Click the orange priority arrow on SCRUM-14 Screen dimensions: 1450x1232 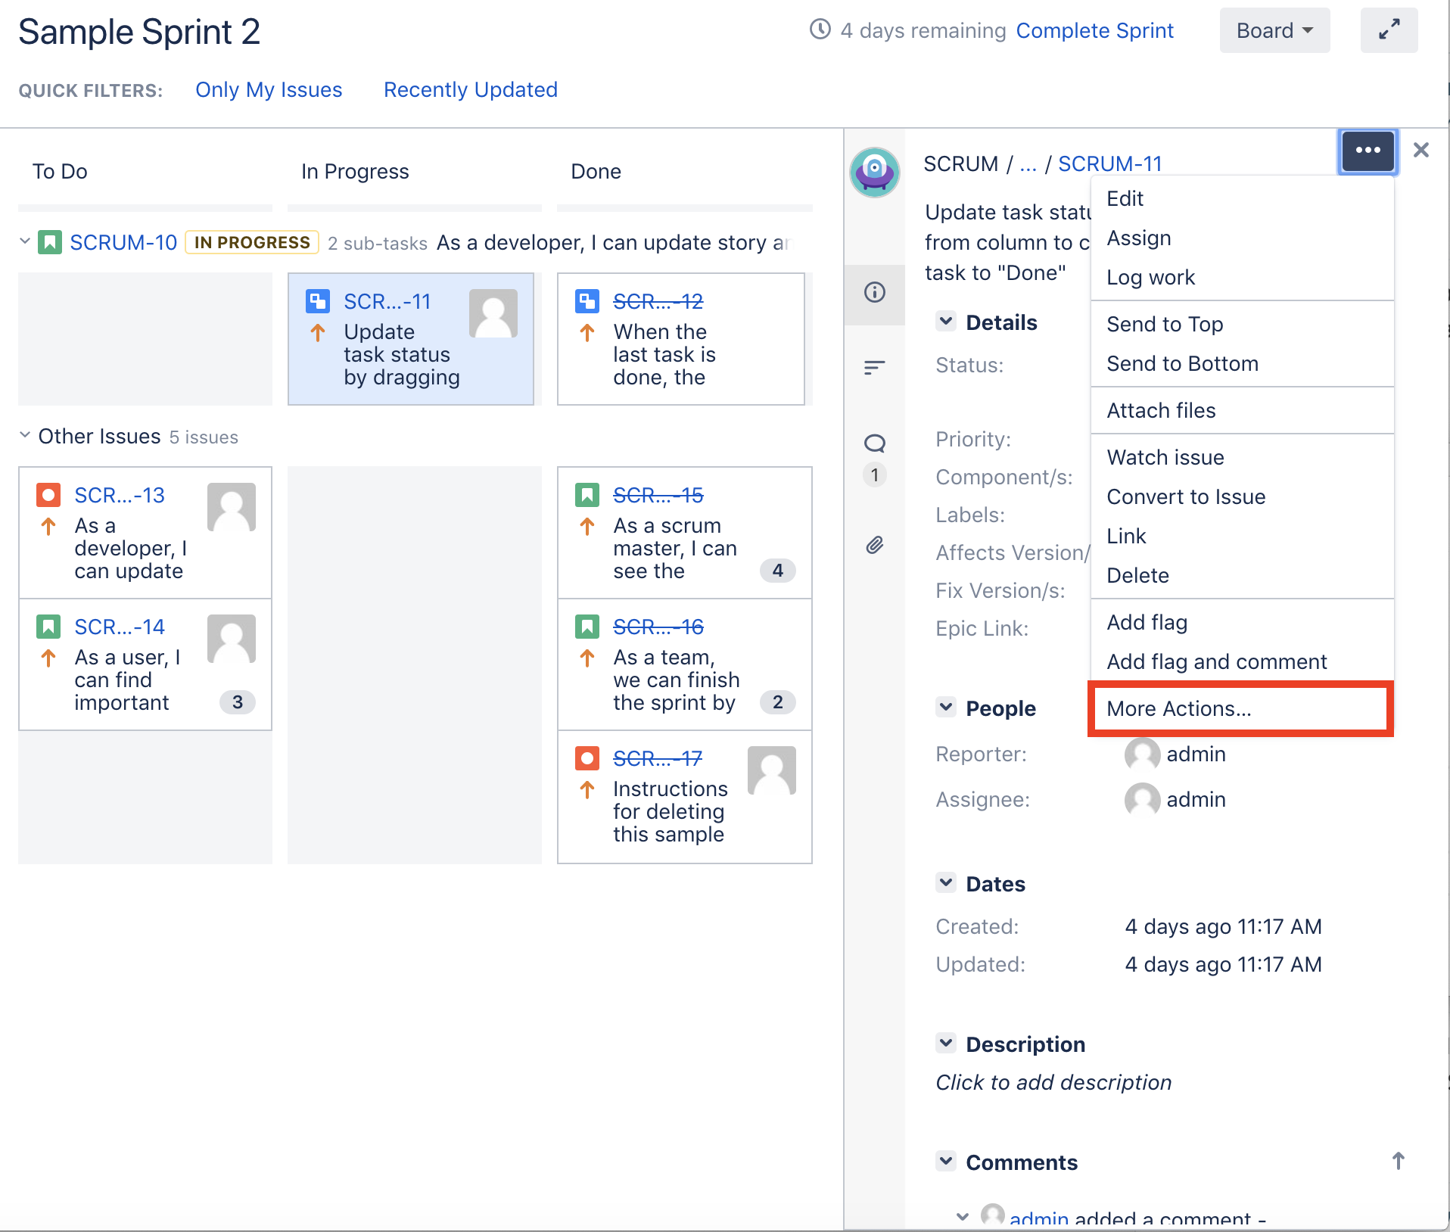point(48,658)
